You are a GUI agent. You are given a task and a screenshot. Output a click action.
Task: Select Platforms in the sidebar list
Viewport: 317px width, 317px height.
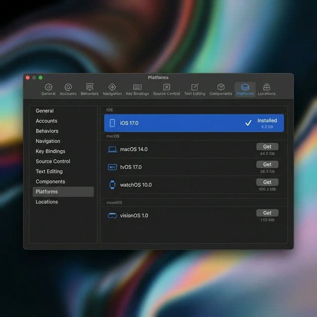click(x=63, y=192)
